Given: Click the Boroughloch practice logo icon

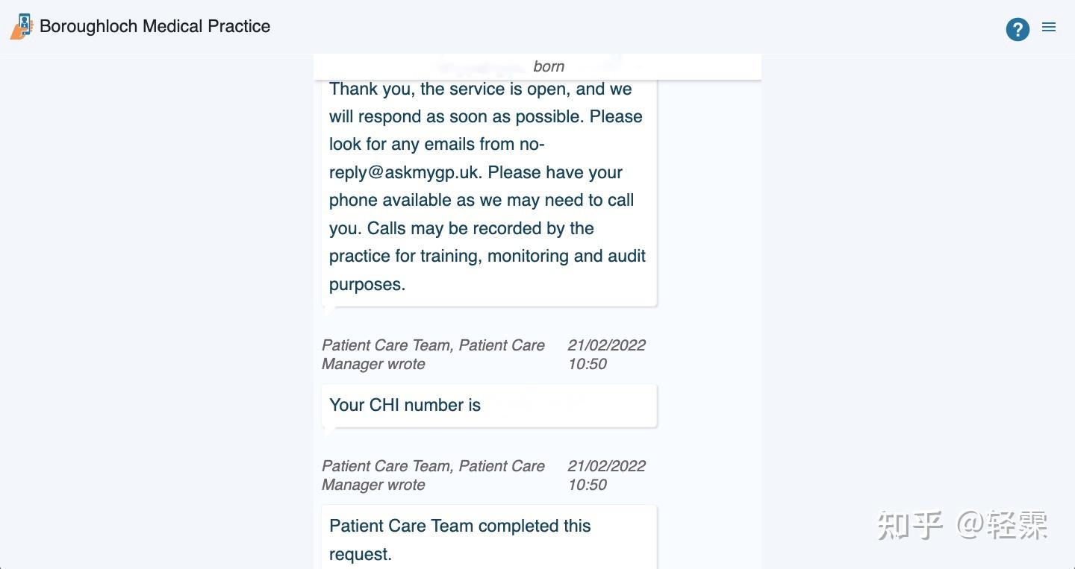Looking at the screenshot, I should coord(22,27).
